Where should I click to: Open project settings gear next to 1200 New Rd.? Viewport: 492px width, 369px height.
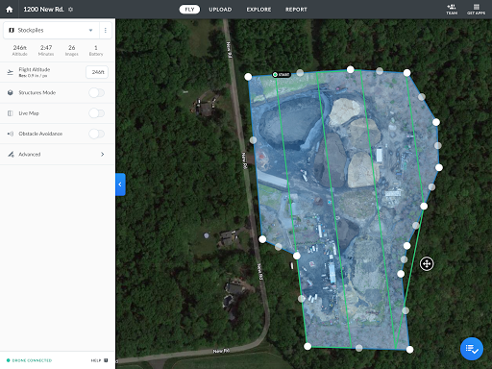(x=71, y=10)
